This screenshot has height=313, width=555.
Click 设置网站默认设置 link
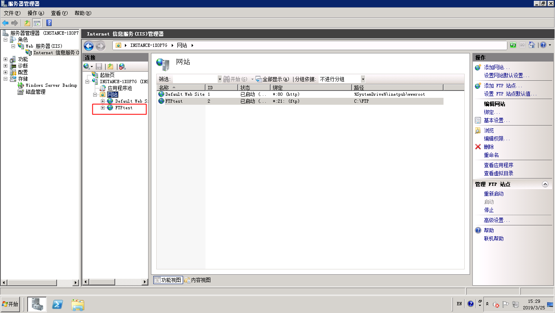click(x=507, y=75)
